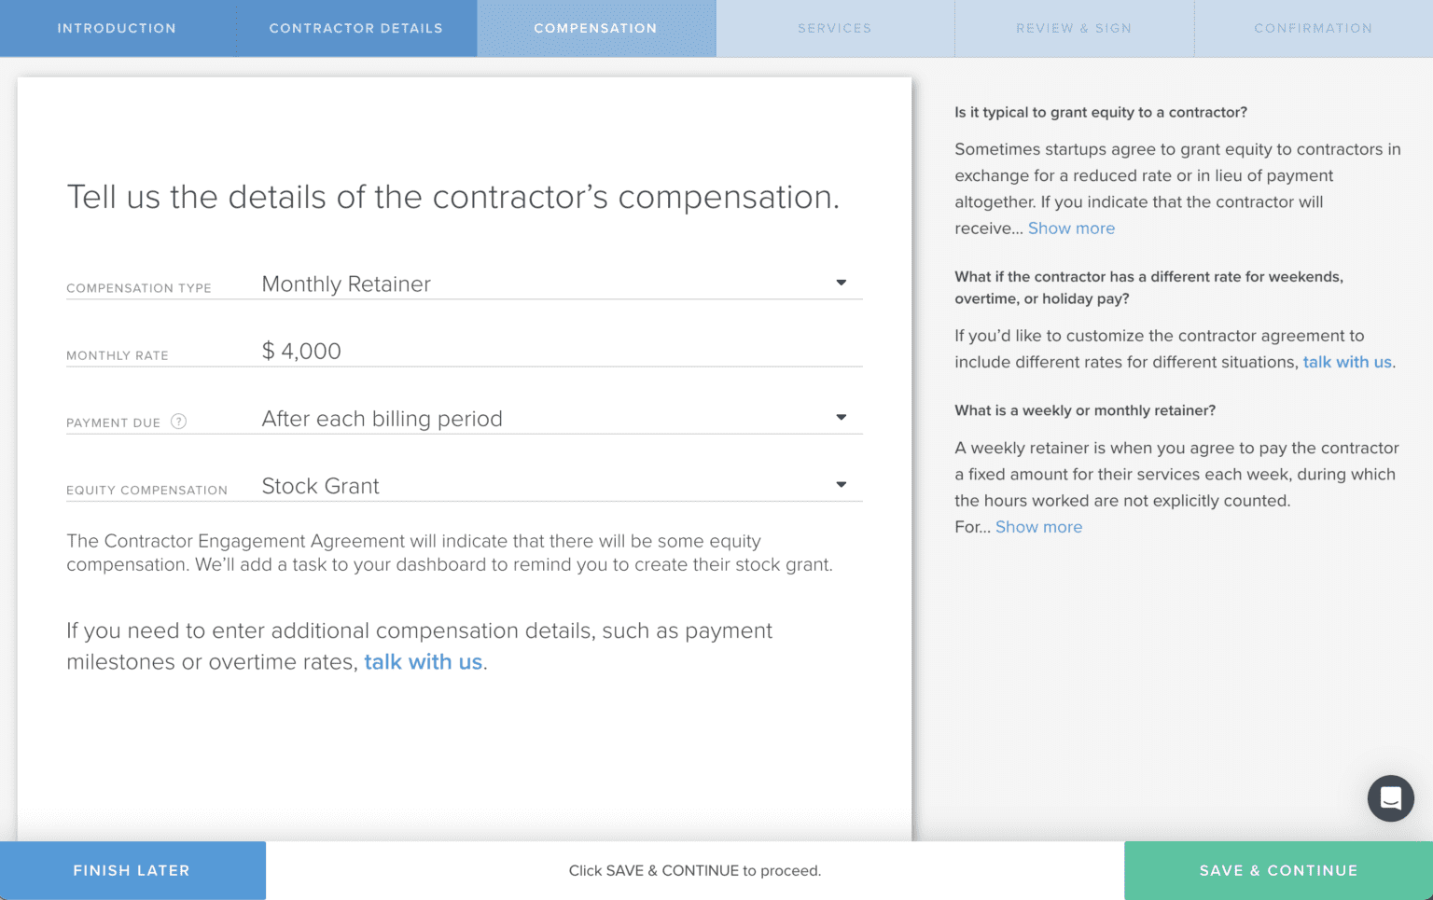Viewport: 1433px width, 900px height.
Task: Click the Payment Due dropdown arrow
Action: pos(841,417)
